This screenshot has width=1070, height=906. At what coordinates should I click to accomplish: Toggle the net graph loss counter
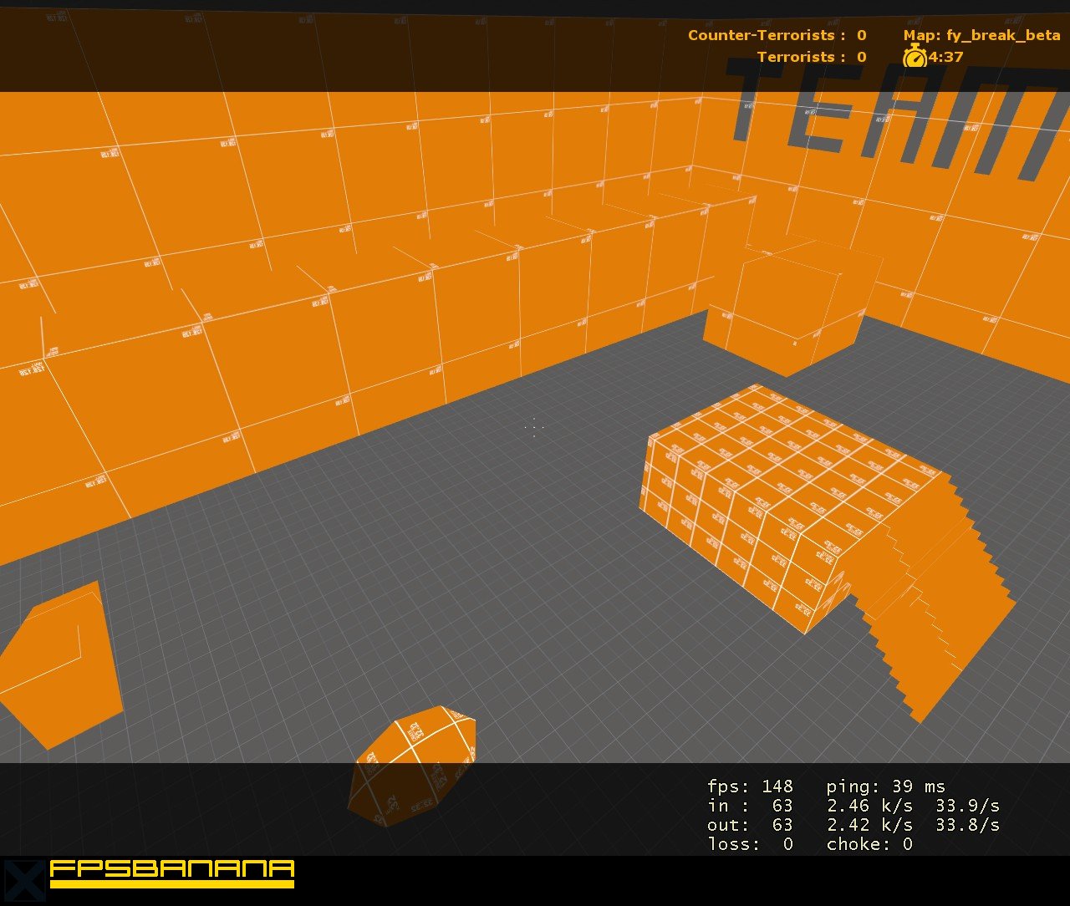coord(746,844)
